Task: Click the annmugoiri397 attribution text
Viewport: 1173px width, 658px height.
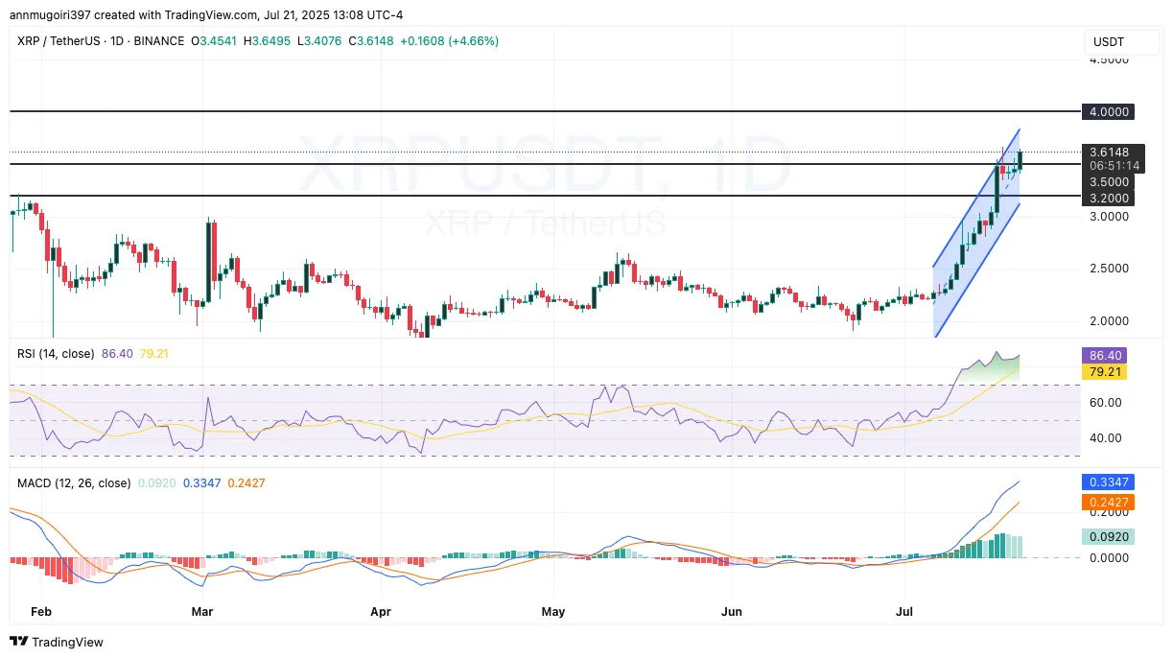Action: click(x=46, y=14)
